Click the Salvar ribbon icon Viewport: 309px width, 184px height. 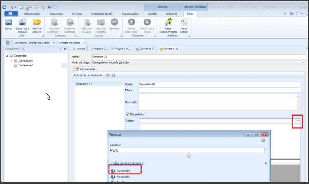[8, 22]
